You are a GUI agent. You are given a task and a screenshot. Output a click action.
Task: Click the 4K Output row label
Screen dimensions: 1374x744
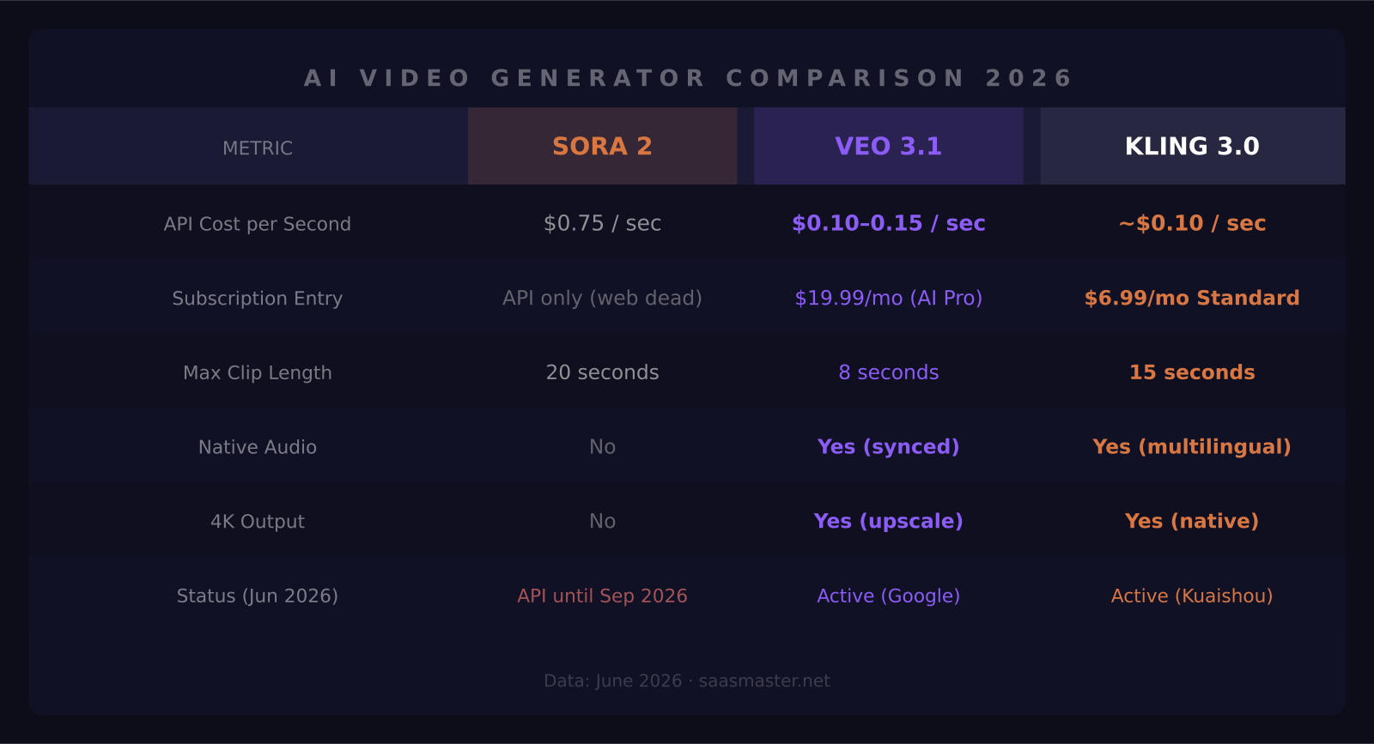click(257, 522)
